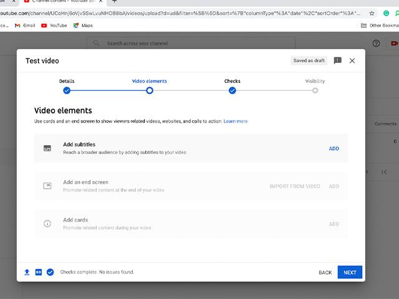Image resolution: width=399 pixels, height=299 pixels.
Task: Click the help question mark icon
Action: point(376,44)
